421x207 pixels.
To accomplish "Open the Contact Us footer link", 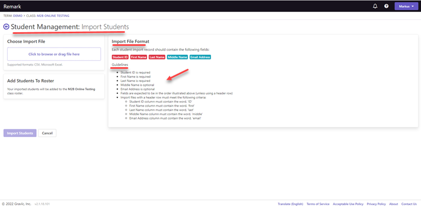I will point(409,204).
